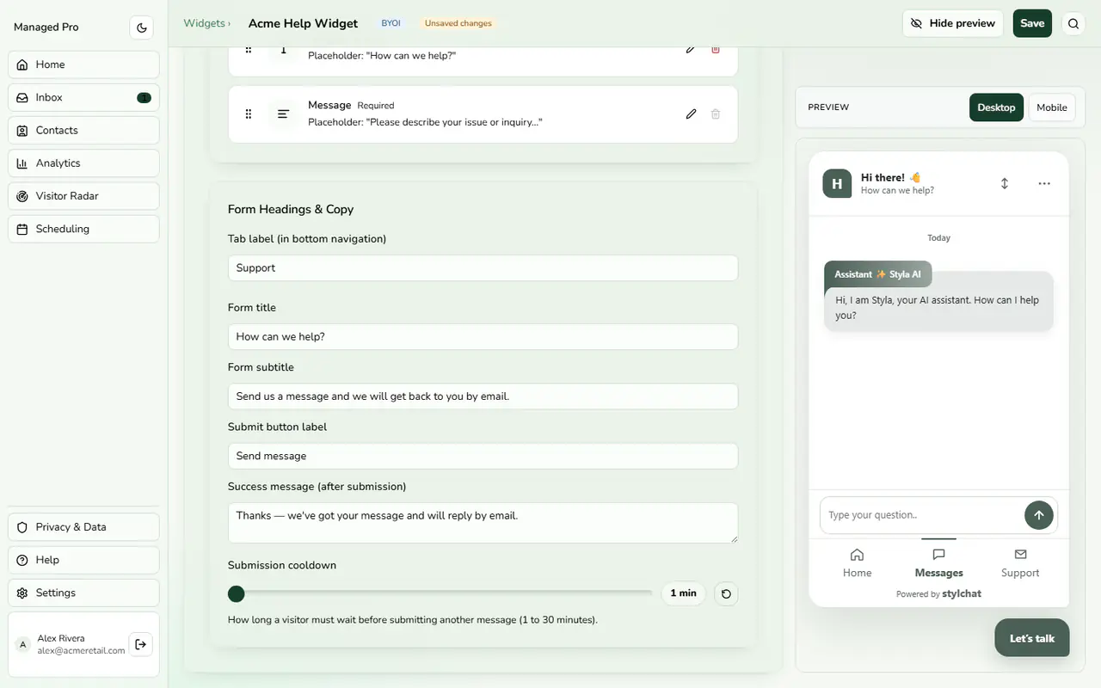The width and height of the screenshot is (1101, 688).
Task: Click the Success message textarea
Action: coord(483,523)
